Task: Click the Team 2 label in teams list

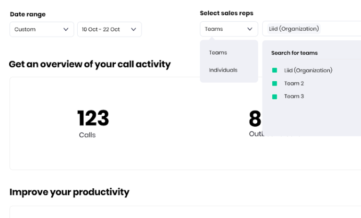Action: pyautogui.click(x=294, y=84)
